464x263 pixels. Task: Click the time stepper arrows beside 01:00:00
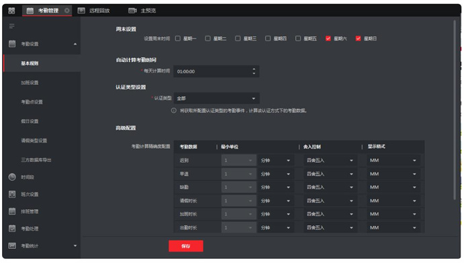pos(254,71)
